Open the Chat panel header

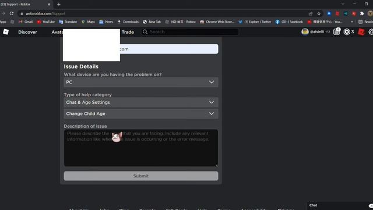(x=339, y=205)
